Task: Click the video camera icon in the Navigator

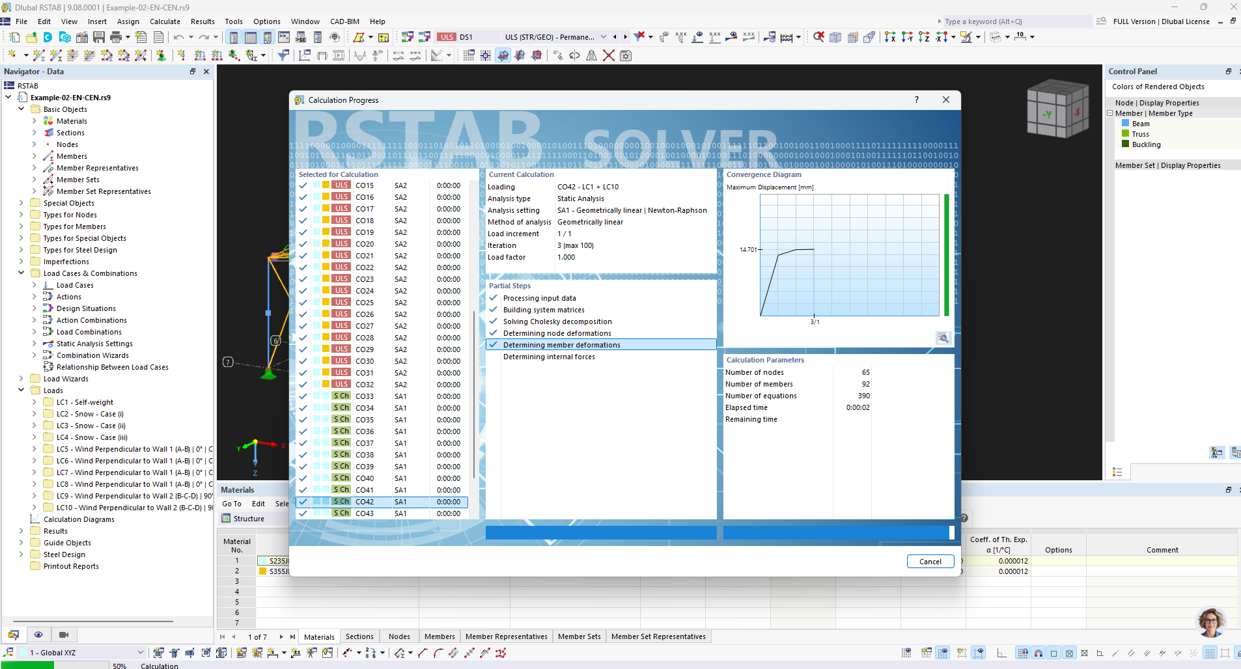Action: (x=64, y=635)
